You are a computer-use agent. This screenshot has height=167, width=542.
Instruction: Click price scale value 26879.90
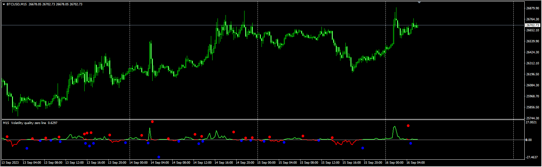[533, 8]
